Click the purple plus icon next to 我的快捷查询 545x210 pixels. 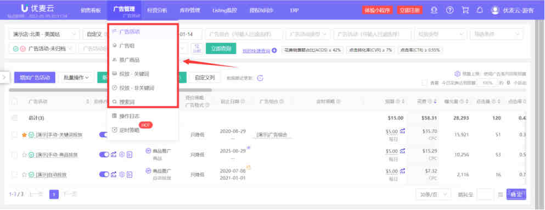click(x=274, y=50)
